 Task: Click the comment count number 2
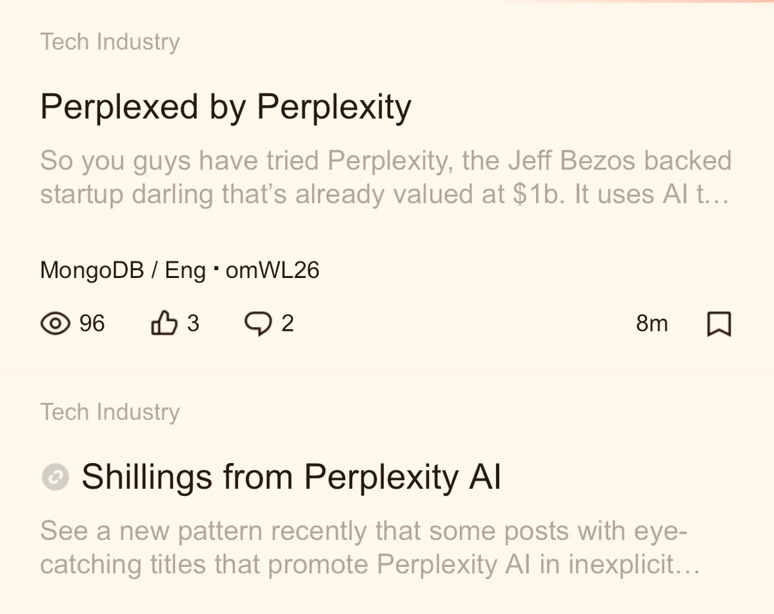pos(288,323)
